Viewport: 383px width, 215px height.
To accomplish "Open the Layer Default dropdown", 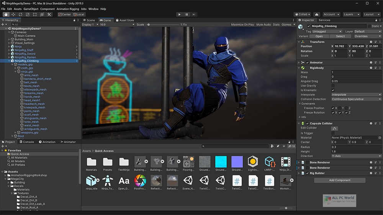I will pyautogui.click(x=368, y=31).
